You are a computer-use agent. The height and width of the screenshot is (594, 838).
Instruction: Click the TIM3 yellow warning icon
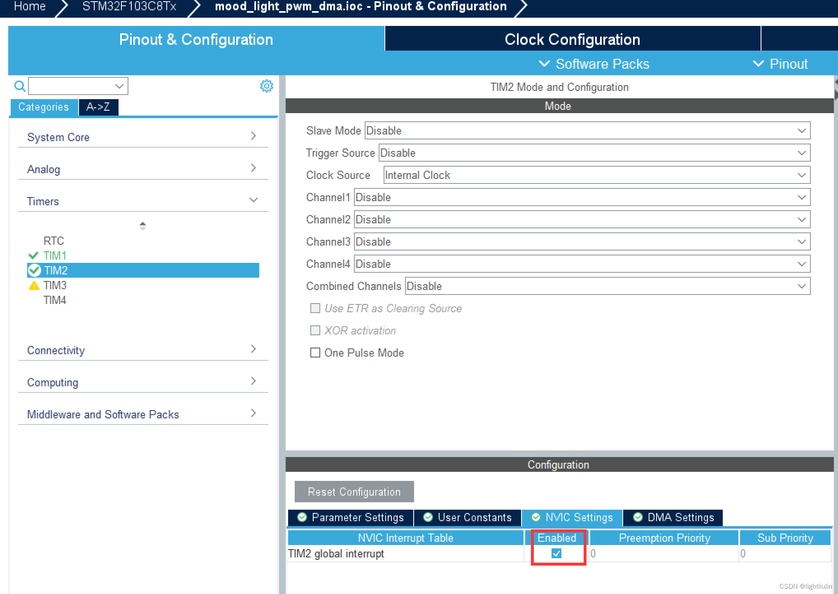(x=34, y=285)
